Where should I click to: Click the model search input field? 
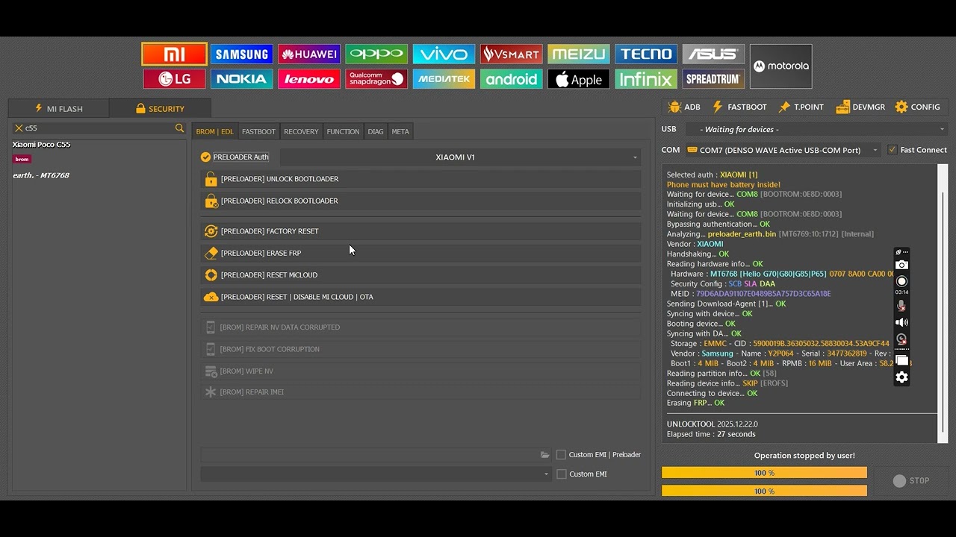coord(99,128)
